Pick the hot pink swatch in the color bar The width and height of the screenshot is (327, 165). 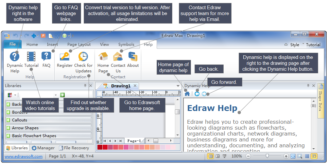(x=126, y=147)
